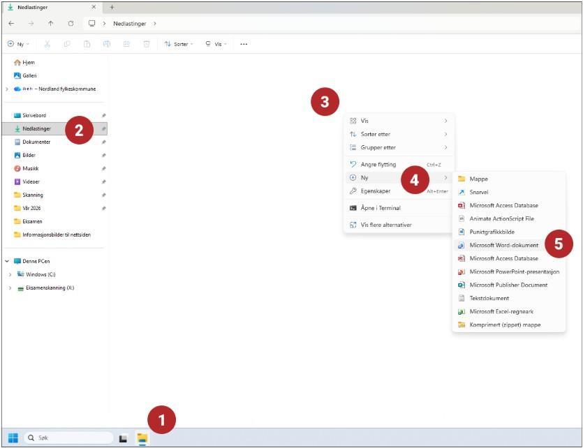Screen dimensions: 583x448
Task: Select Microsoft Word-dokument in submenu
Action: [503, 245]
